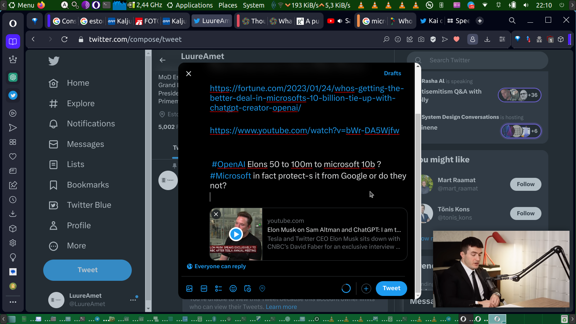Open Opera sidebar settings gear
Image resolution: width=576 pixels, height=324 pixels.
pos(13,243)
